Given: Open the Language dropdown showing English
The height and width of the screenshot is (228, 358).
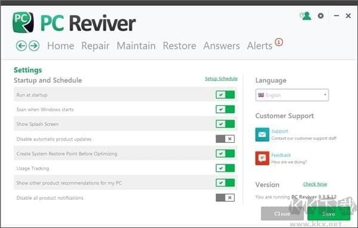Looking at the screenshot, I should point(292,95).
